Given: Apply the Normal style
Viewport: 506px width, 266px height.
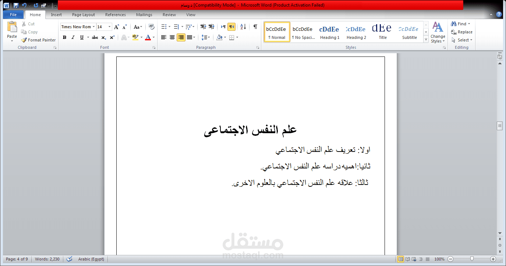Looking at the screenshot, I should pos(277,32).
